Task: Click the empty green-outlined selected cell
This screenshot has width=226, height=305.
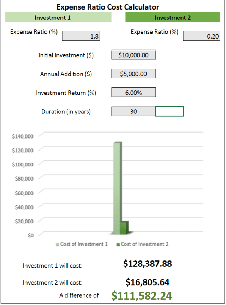Action: click(169, 111)
